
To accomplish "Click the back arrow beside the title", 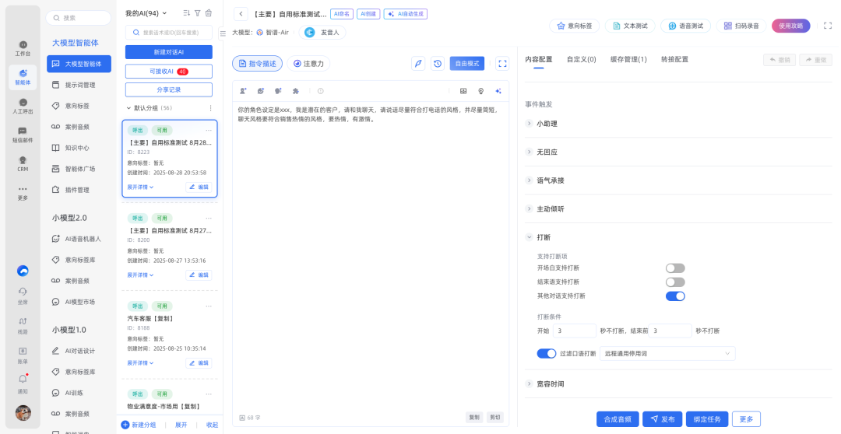I will (x=241, y=14).
